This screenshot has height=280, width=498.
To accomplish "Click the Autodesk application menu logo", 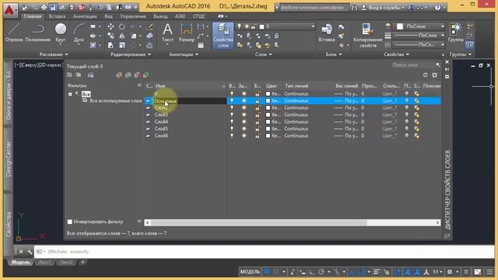I will point(9,9).
